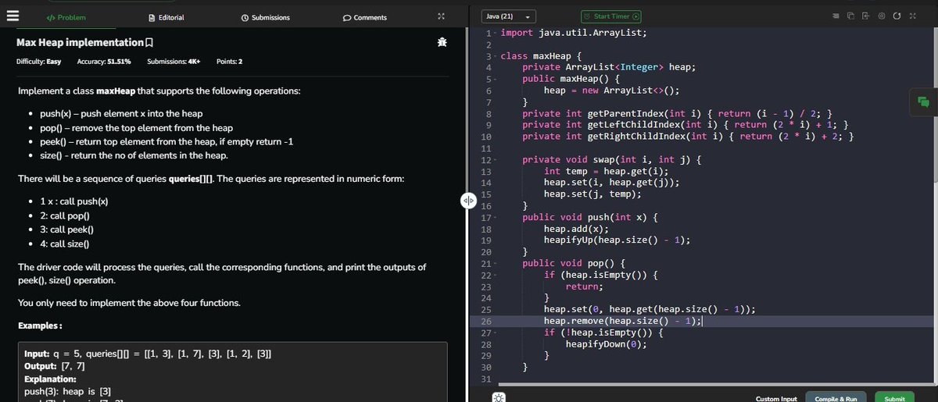Click the 'private ArrayList<Integer> heap;' line

[609, 67]
